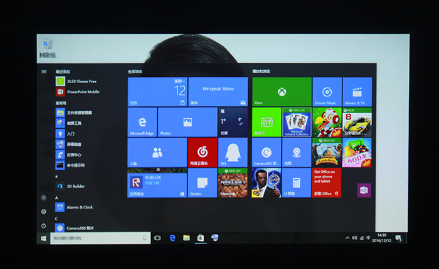Launch Groove Music tile
This screenshot has width=439, height=269.
point(327,92)
